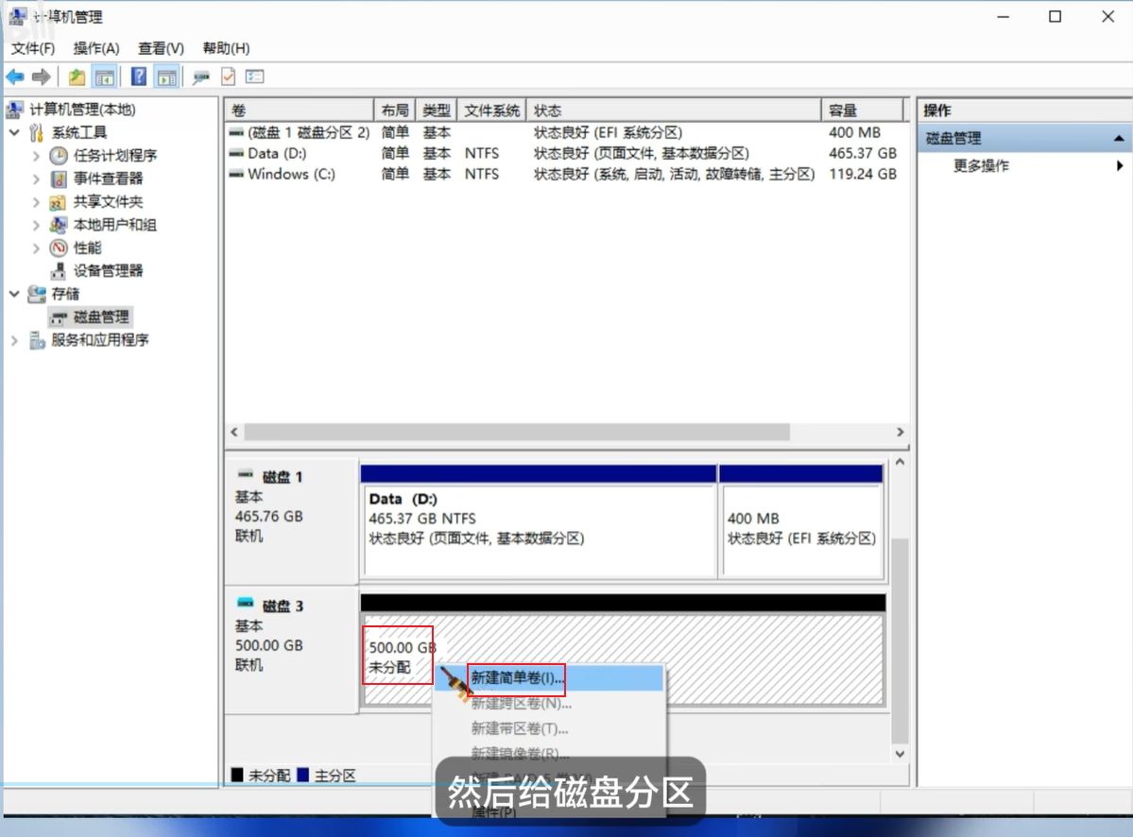This screenshot has width=1133, height=837.
Task: Click the blue Back arrow in toolbar
Action: (x=15, y=77)
